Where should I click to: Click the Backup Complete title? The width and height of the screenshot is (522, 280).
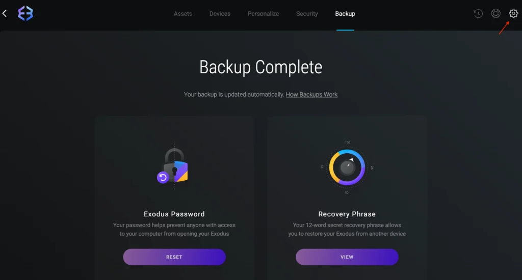260,68
